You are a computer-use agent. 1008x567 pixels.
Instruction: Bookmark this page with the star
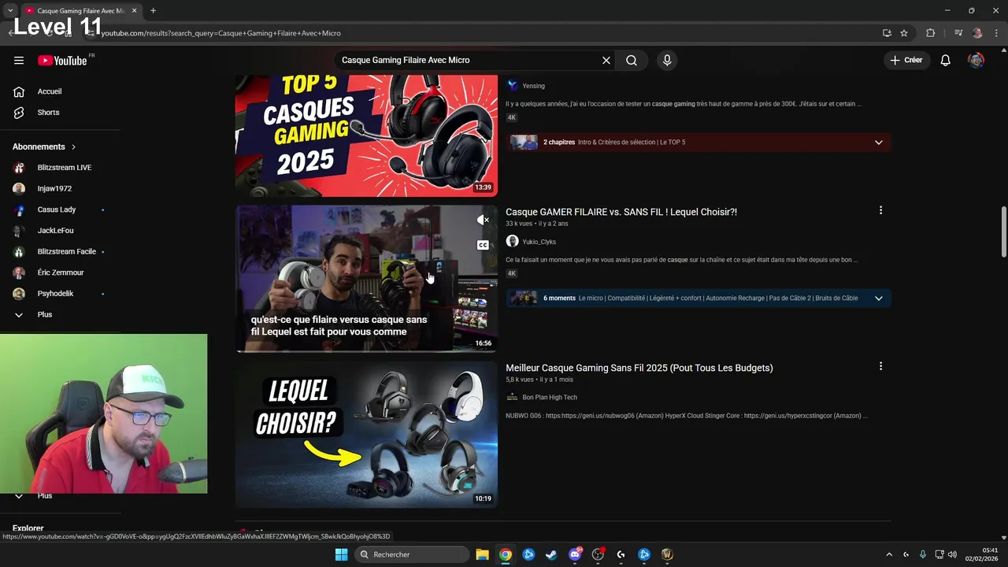tap(904, 33)
